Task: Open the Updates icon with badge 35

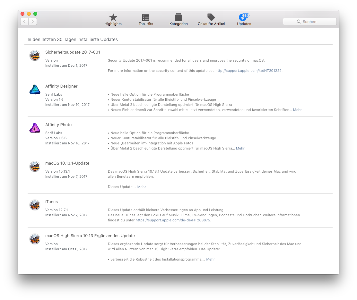Action: tap(244, 17)
